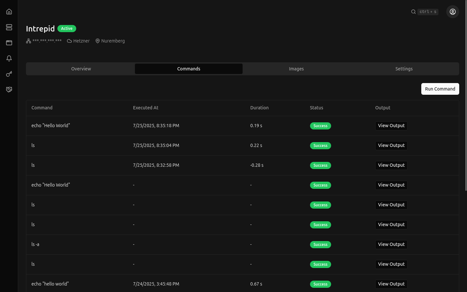
Task: Click the masked IP address text
Action: point(47,41)
